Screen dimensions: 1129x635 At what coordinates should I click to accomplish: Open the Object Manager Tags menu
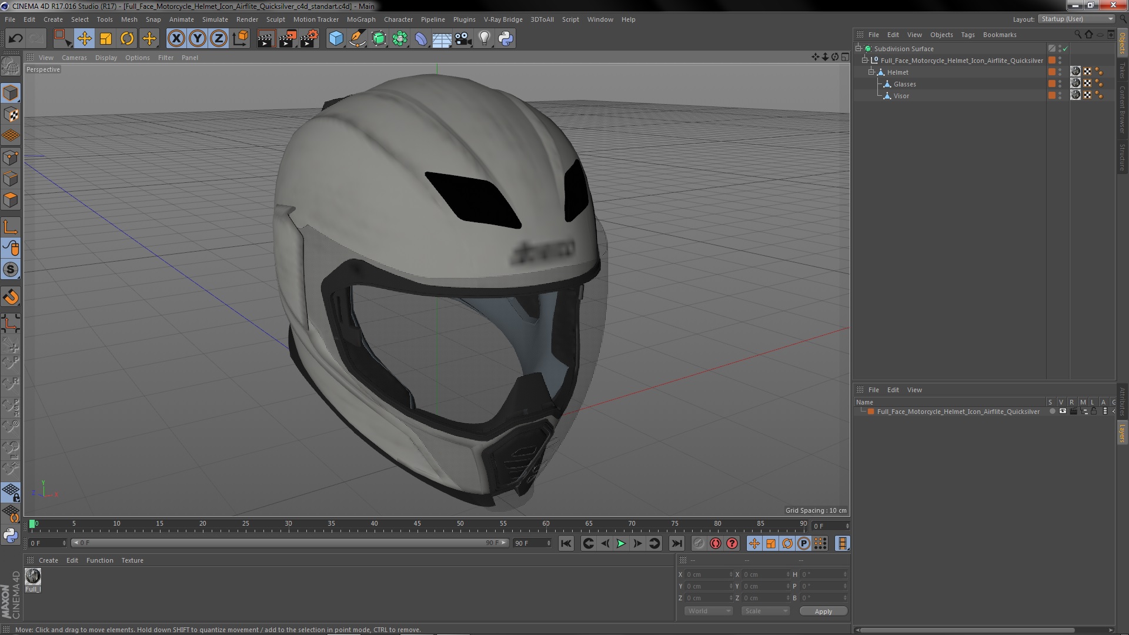(x=967, y=35)
